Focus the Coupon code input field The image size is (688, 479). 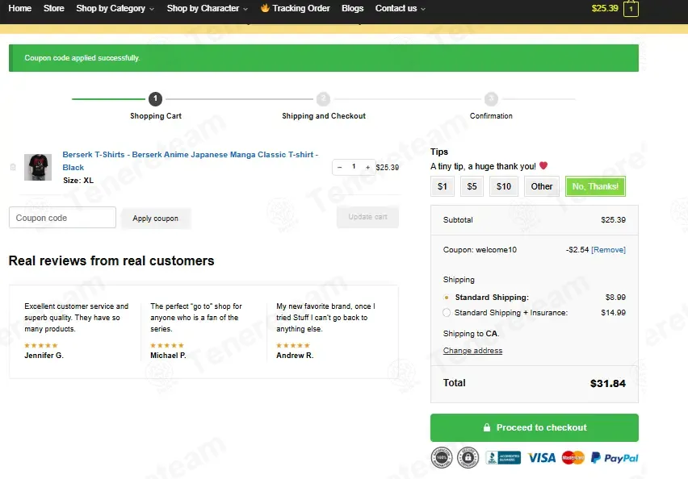coord(62,218)
